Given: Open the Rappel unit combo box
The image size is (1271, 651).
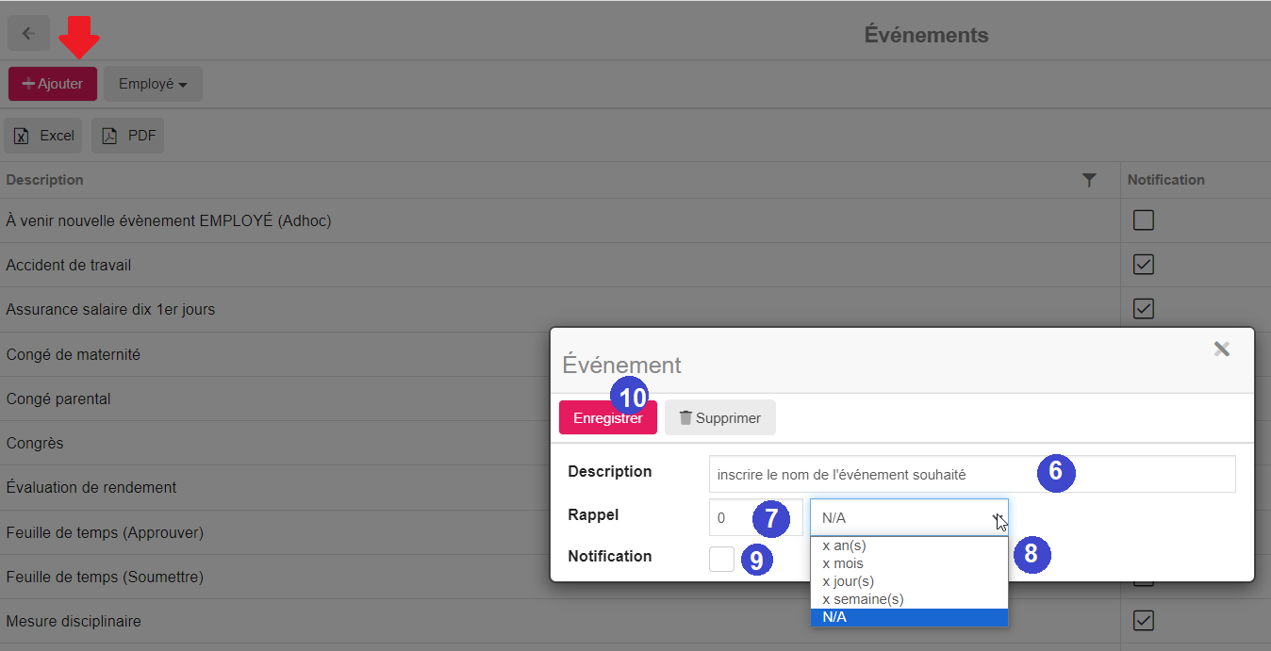Looking at the screenshot, I should 909,517.
